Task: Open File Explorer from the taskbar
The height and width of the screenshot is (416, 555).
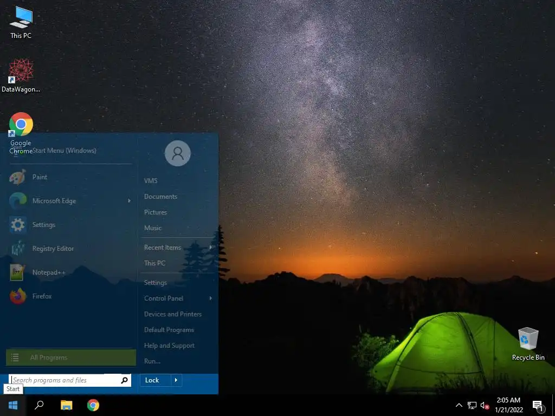Action: [66, 405]
